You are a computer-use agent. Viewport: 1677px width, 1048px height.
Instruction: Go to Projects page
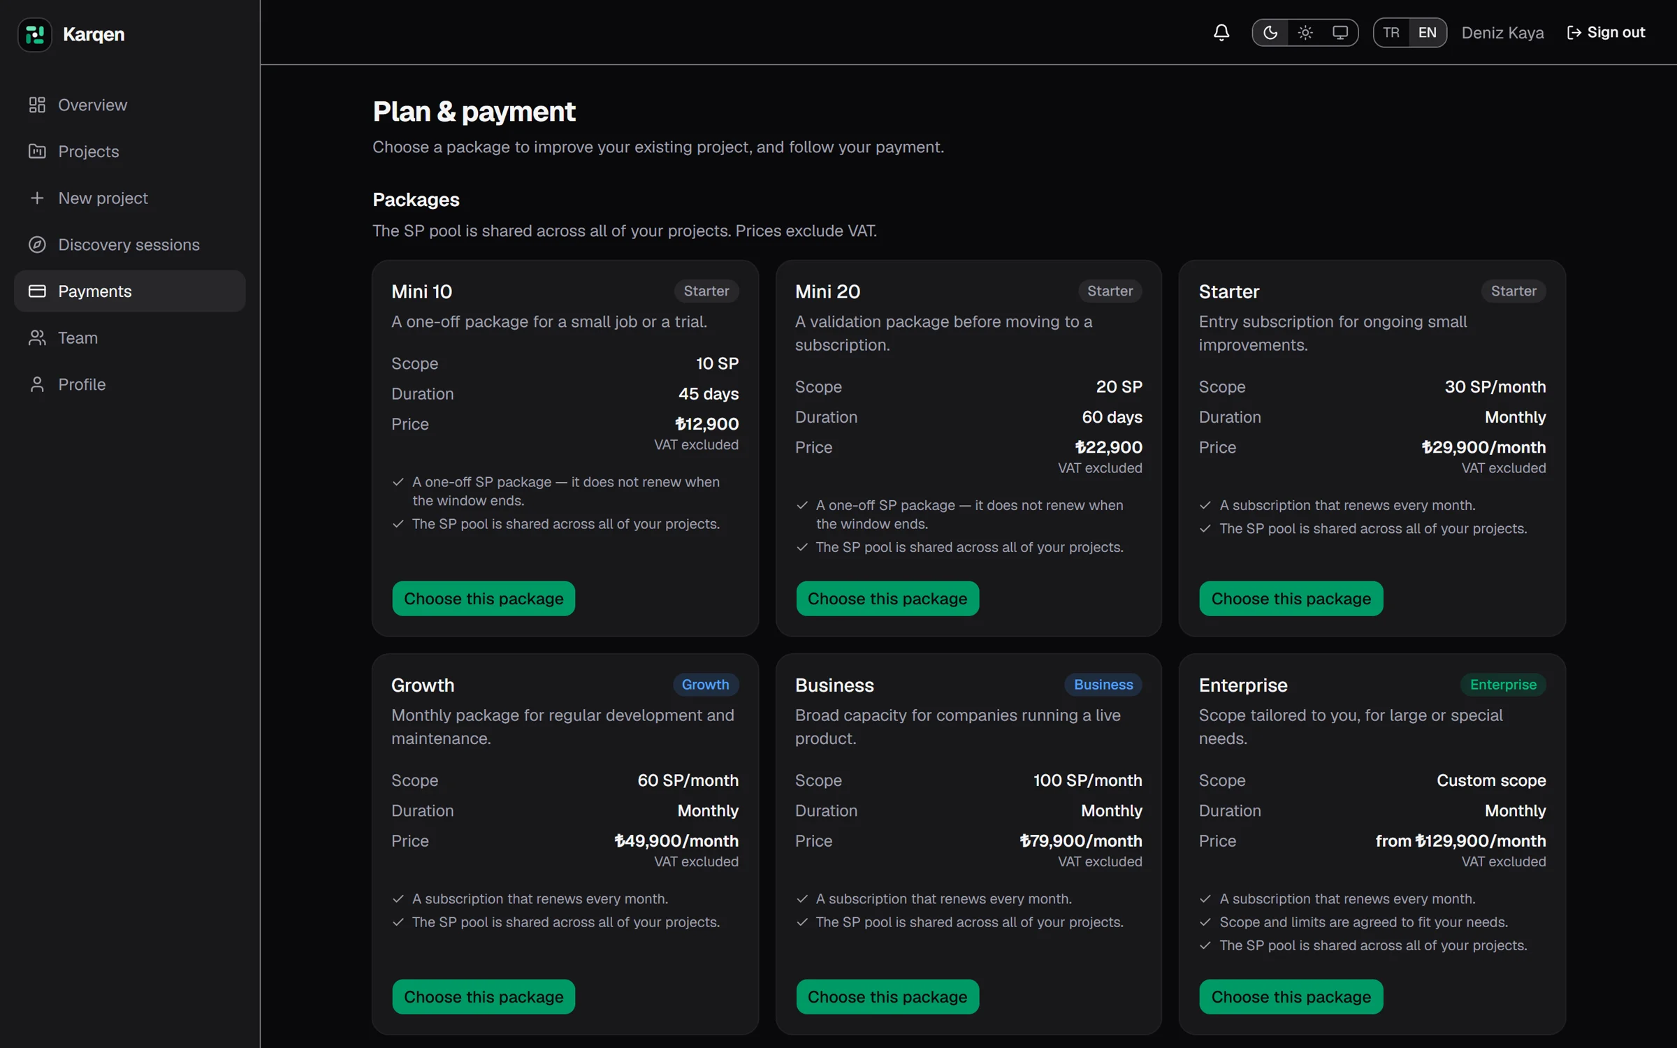point(130,151)
